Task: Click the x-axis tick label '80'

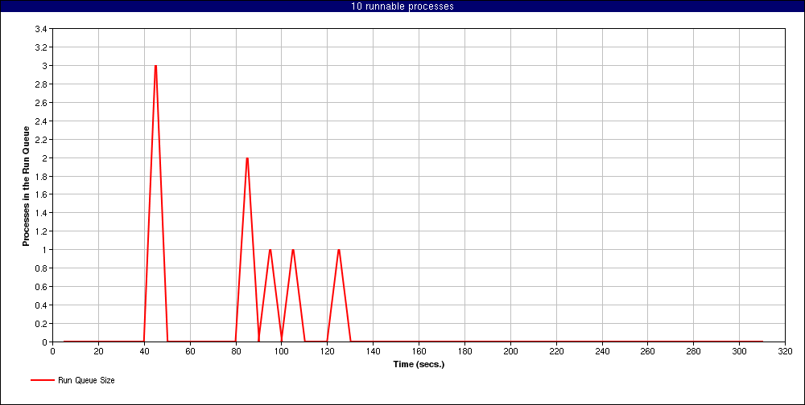Action: point(236,351)
